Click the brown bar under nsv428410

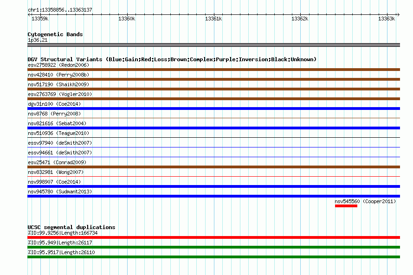coord(213,79)
